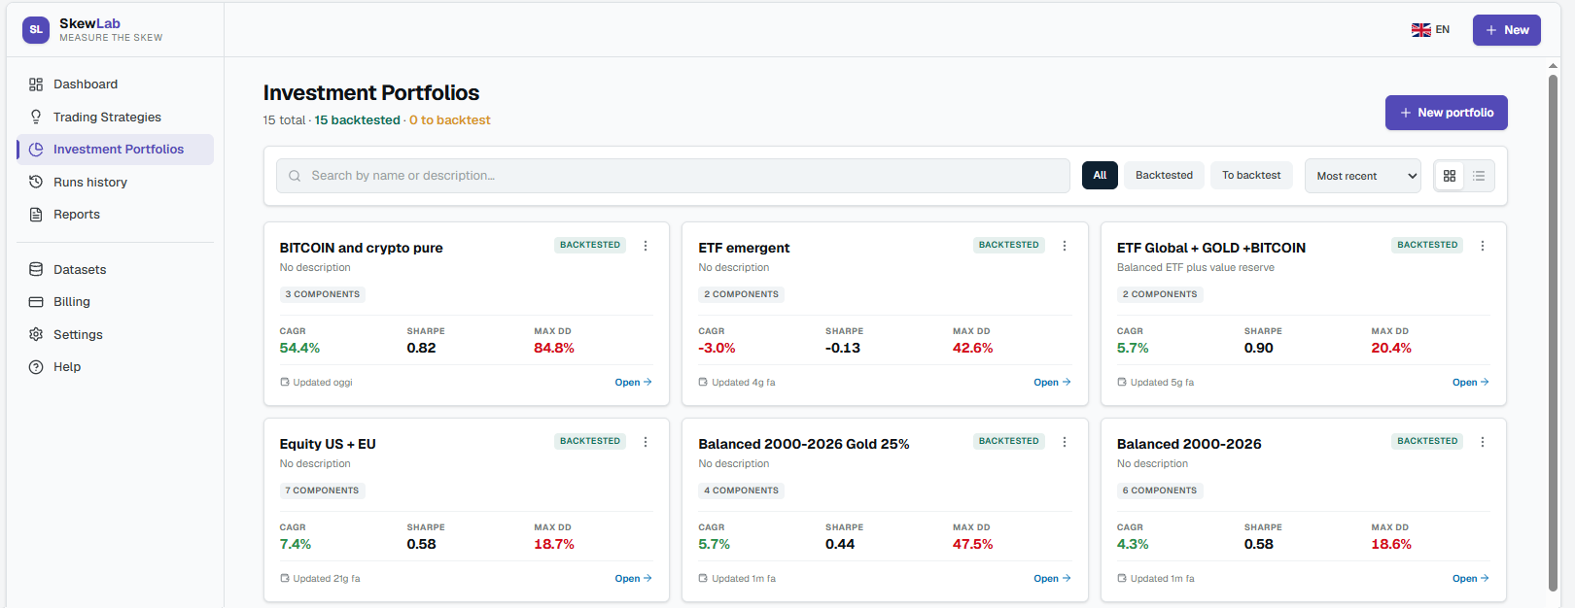Click the 54.4% CAGR value
This screenshot has height=608, width=1575.
pyautogui.click(x=299, y=348)
